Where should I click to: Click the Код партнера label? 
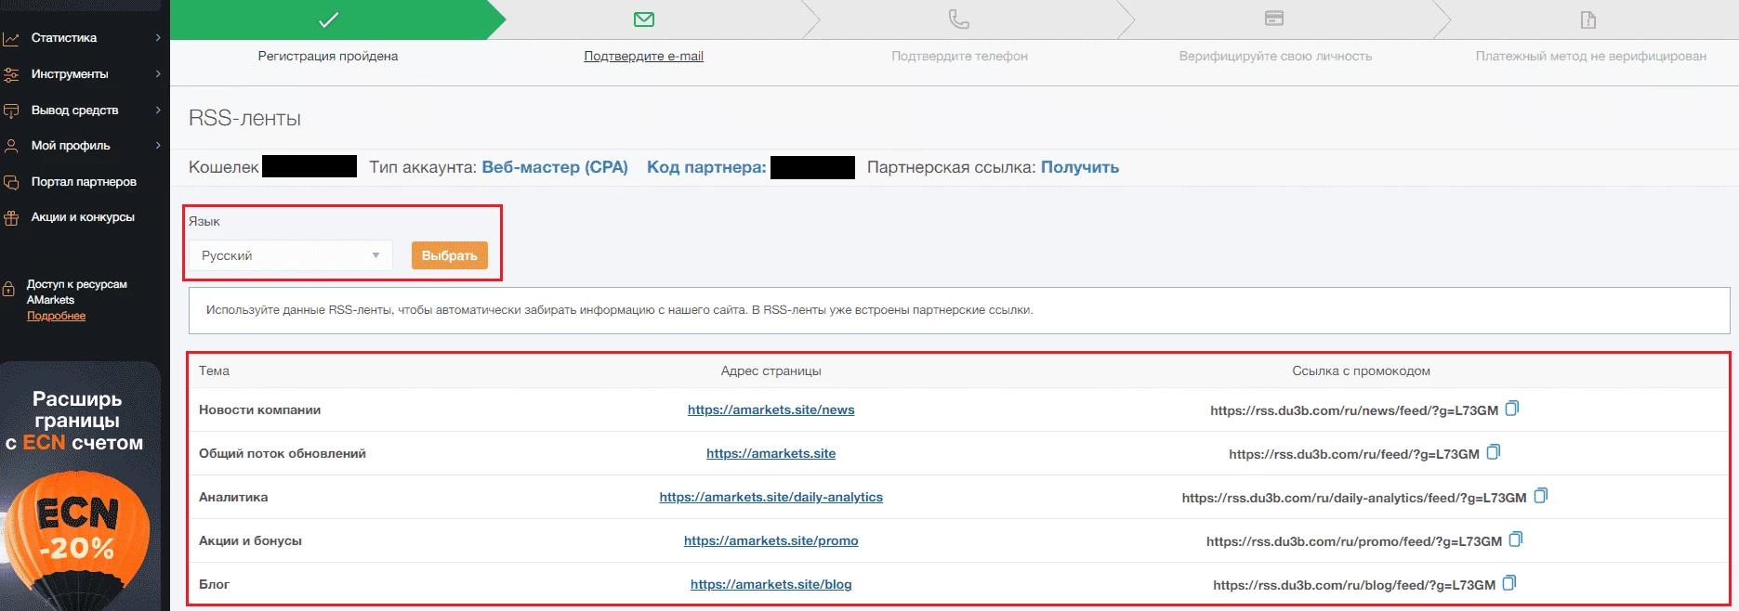tap(706, 167)
